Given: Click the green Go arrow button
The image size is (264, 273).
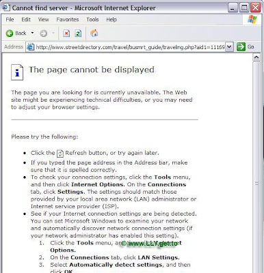Looking at the screenshot, I should (x=241, y=47).
